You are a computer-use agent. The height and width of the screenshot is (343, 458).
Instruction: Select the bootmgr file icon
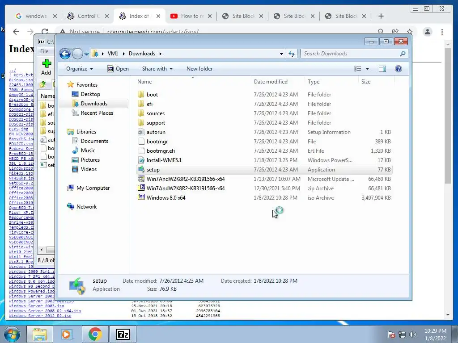tap(141, 142)
